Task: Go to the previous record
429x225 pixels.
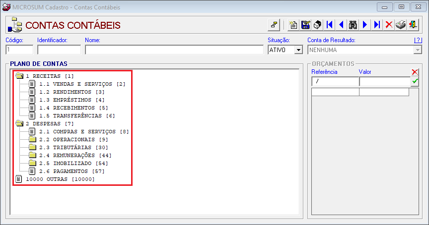Action: click(x=341, y=25)
